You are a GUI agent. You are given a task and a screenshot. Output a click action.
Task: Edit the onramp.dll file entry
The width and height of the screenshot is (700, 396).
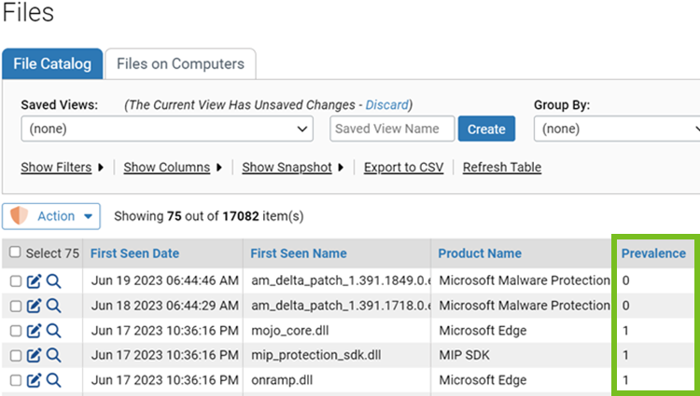(34, 380)
